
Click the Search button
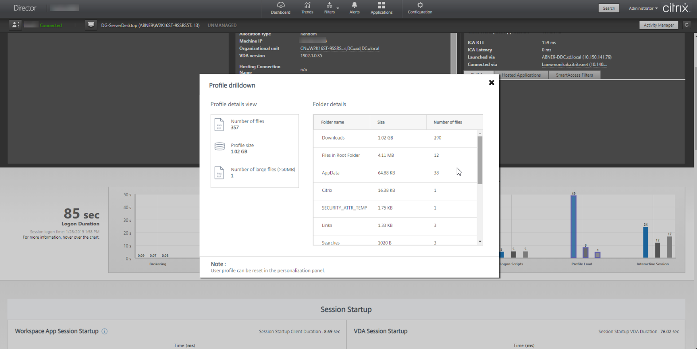click(609, 8)
